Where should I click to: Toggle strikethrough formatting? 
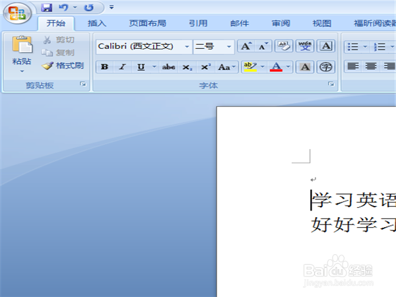pos(168,67)
